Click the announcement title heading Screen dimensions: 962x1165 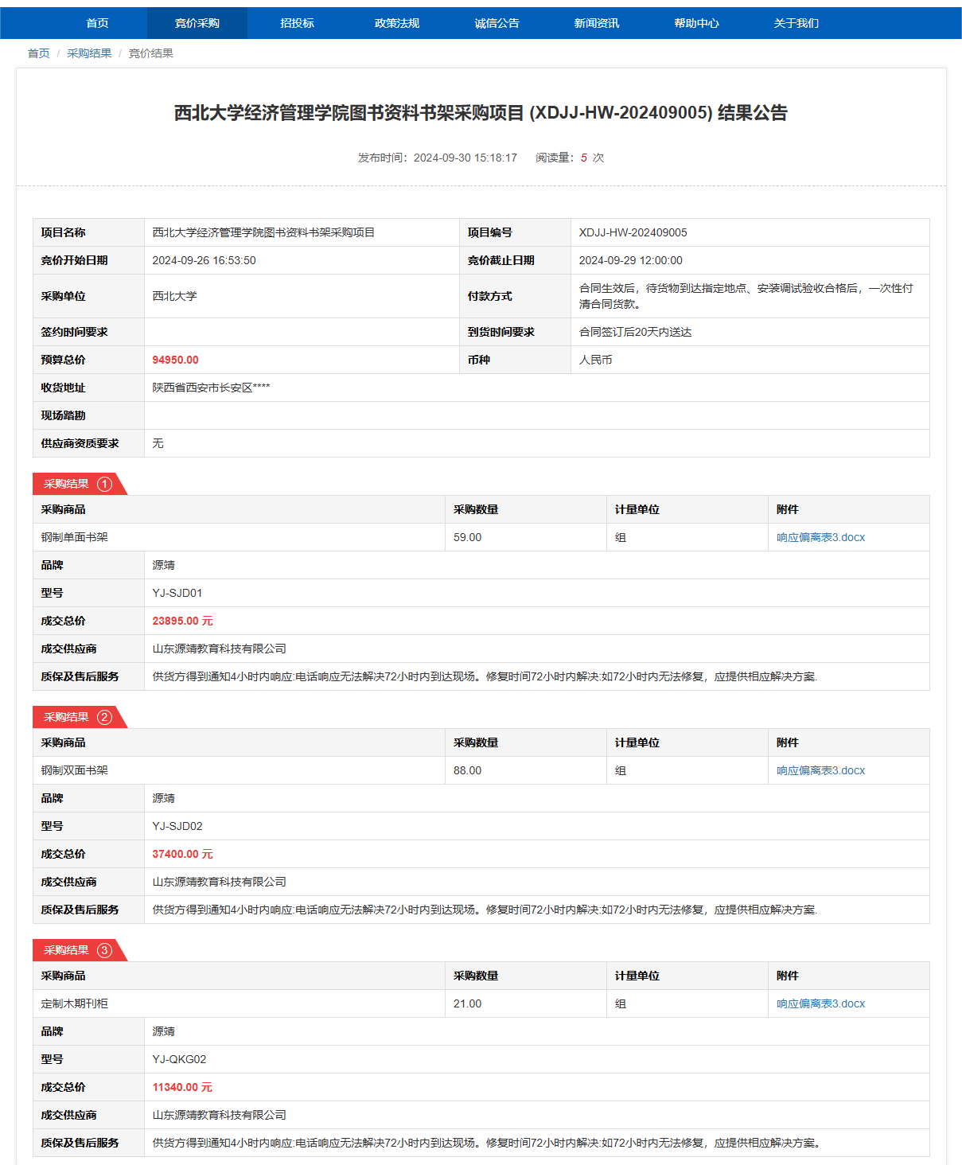coord(481,113)
